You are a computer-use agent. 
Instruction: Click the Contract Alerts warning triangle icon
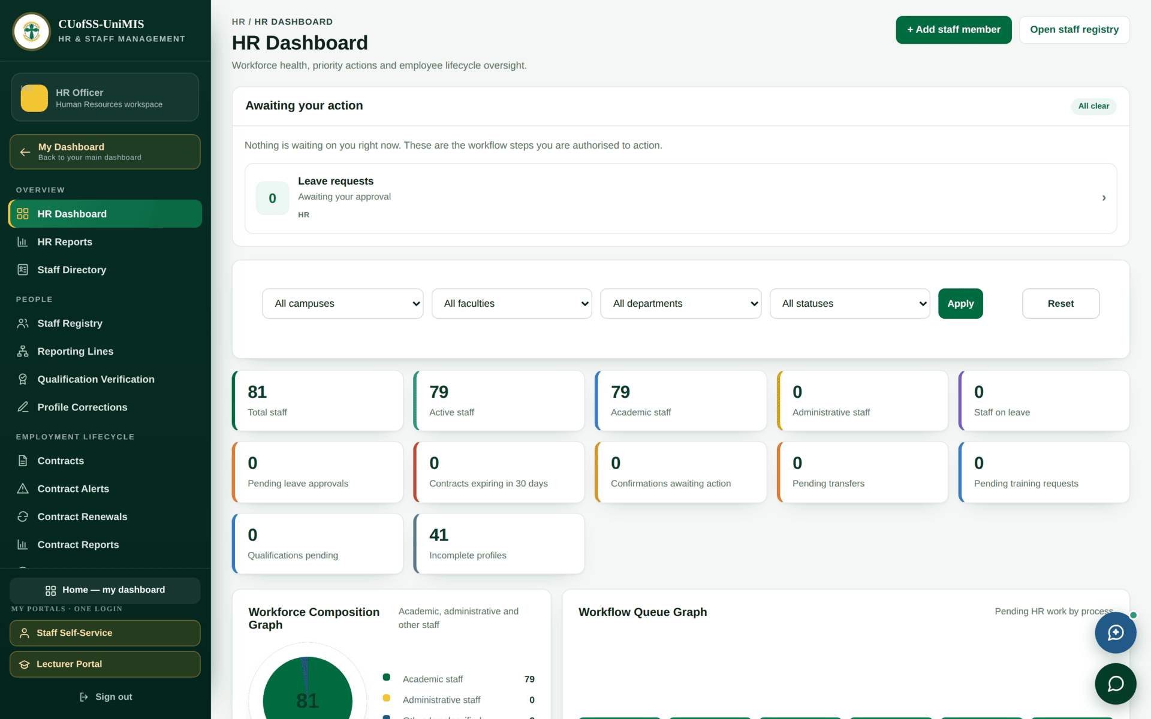point(23,489)
